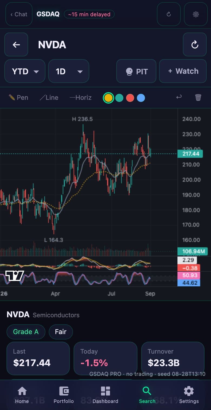Open the Dashboard tab
The image size is (211, 410).
(x=105, y=395)
